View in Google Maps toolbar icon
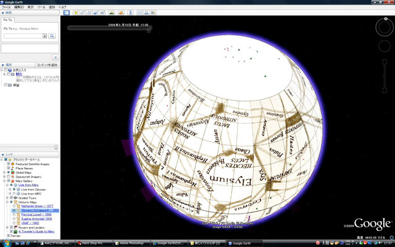 point(153,12)
